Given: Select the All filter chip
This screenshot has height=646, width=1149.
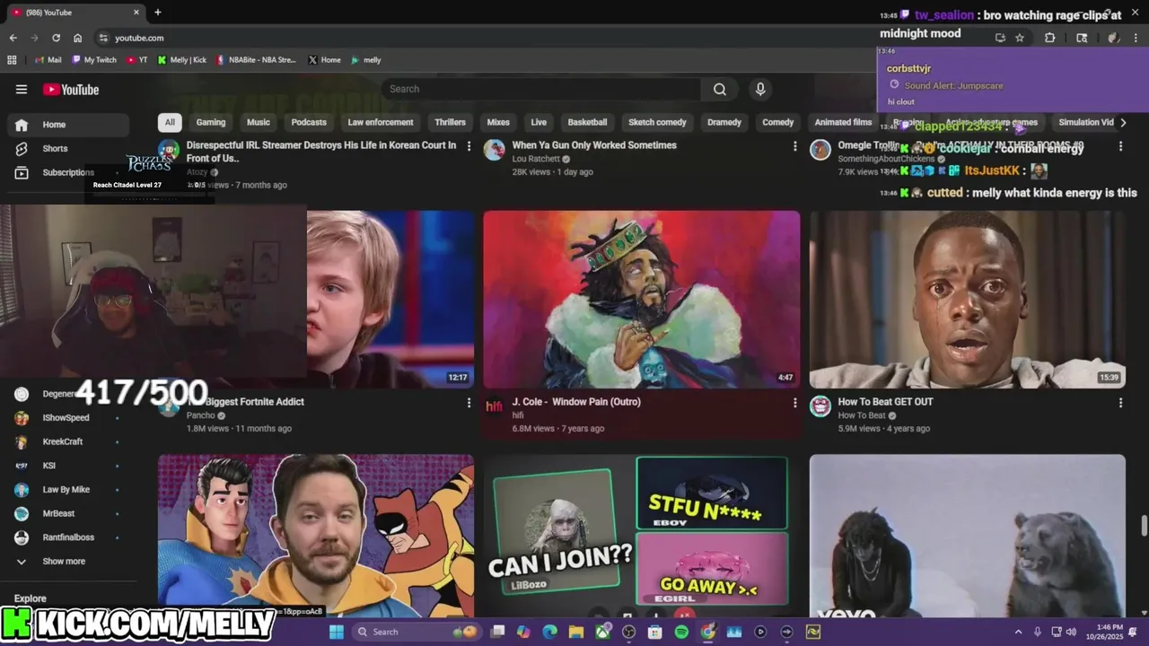Looking at the screenshot, I should point(170,122).
